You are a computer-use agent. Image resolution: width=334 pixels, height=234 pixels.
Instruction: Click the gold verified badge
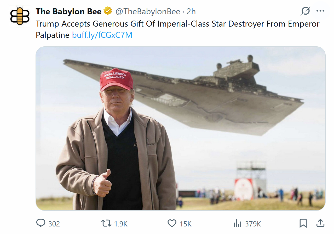pos(108,11)
